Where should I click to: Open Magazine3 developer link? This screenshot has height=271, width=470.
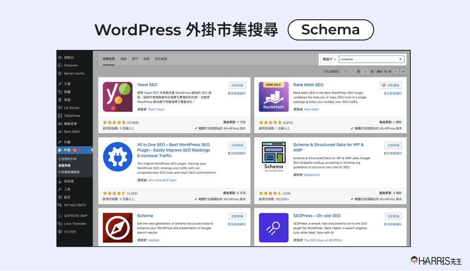[312, 175]
